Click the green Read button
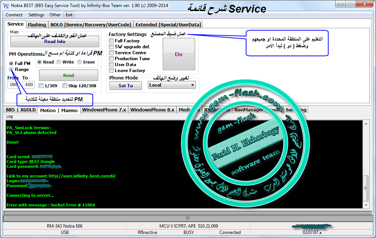The width and height of the screenshot is (376, 238). tap(68, 75)
